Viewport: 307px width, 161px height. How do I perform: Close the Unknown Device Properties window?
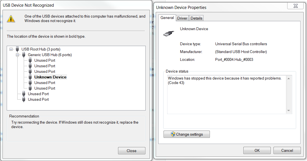coord(295,6)
